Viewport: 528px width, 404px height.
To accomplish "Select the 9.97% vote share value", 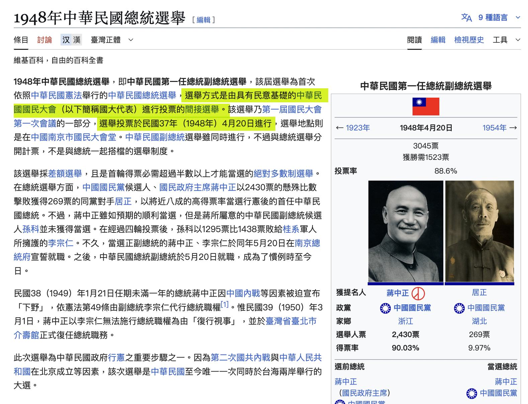I will 479,348.
